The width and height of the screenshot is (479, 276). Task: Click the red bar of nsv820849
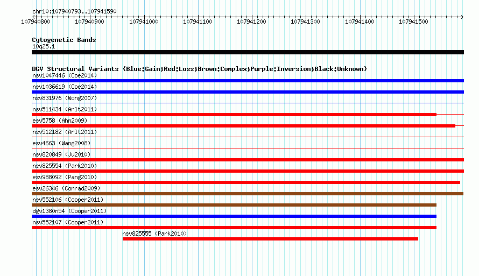(x=248, y=160)
